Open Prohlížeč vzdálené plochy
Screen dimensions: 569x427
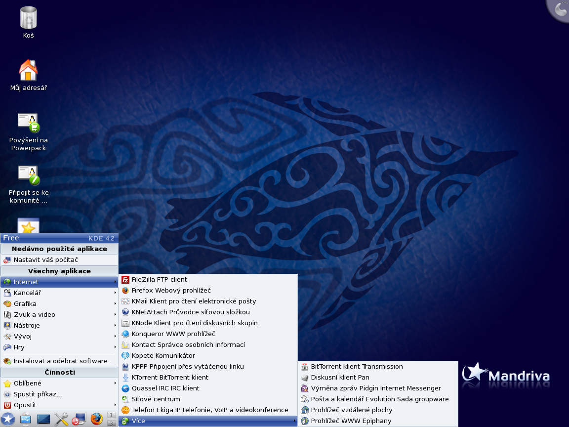click(x=378, y=410)
